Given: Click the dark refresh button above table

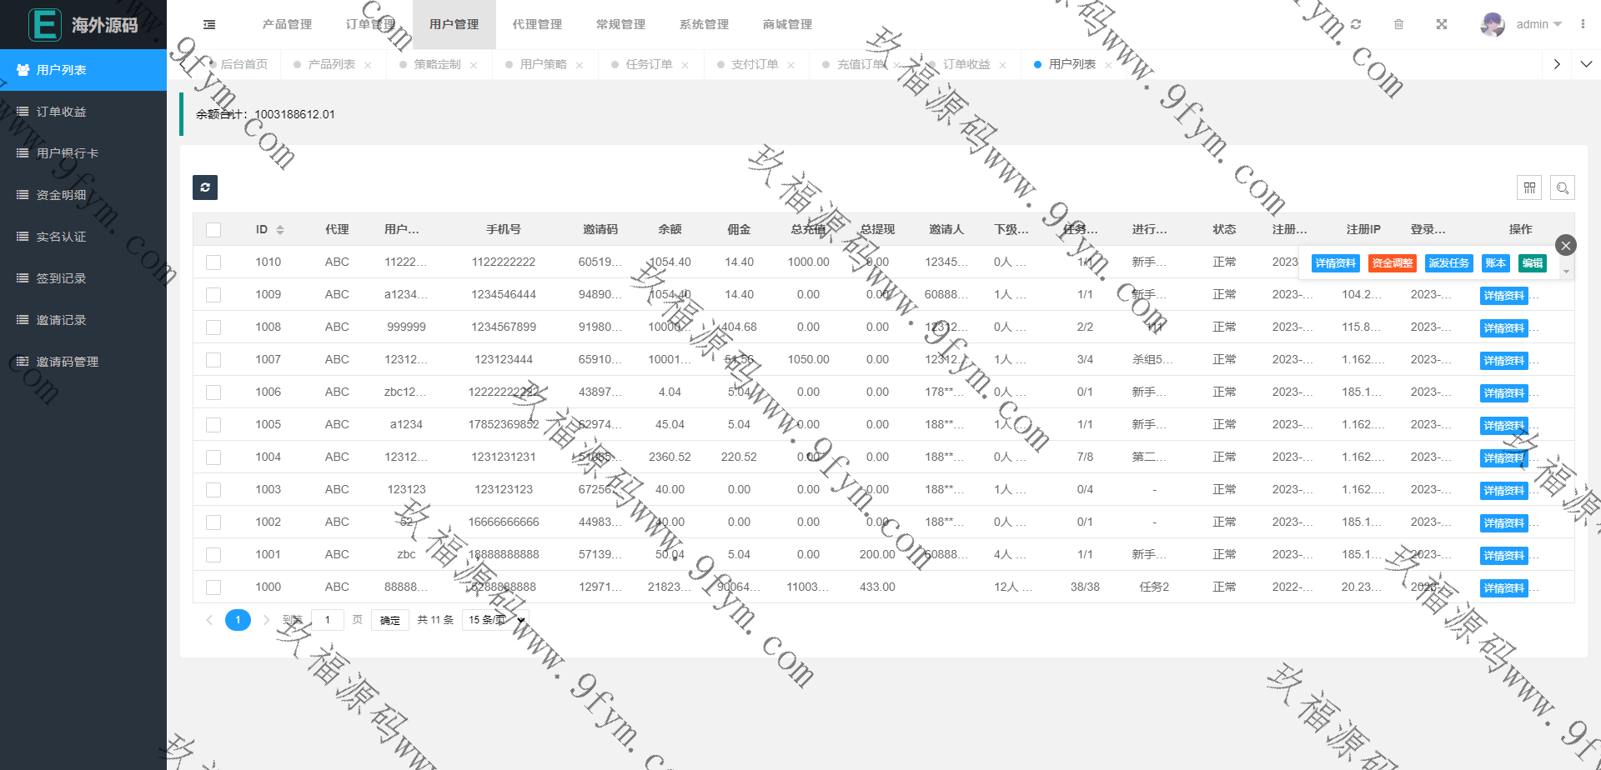Looking at the screenshot, I should point(205,187).
